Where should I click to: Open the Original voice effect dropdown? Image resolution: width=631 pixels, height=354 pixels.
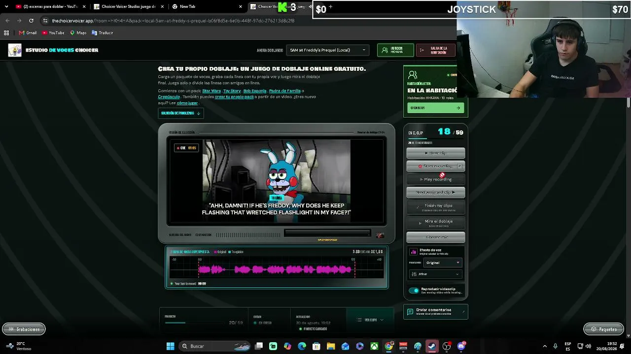click(x=442, y=263)
